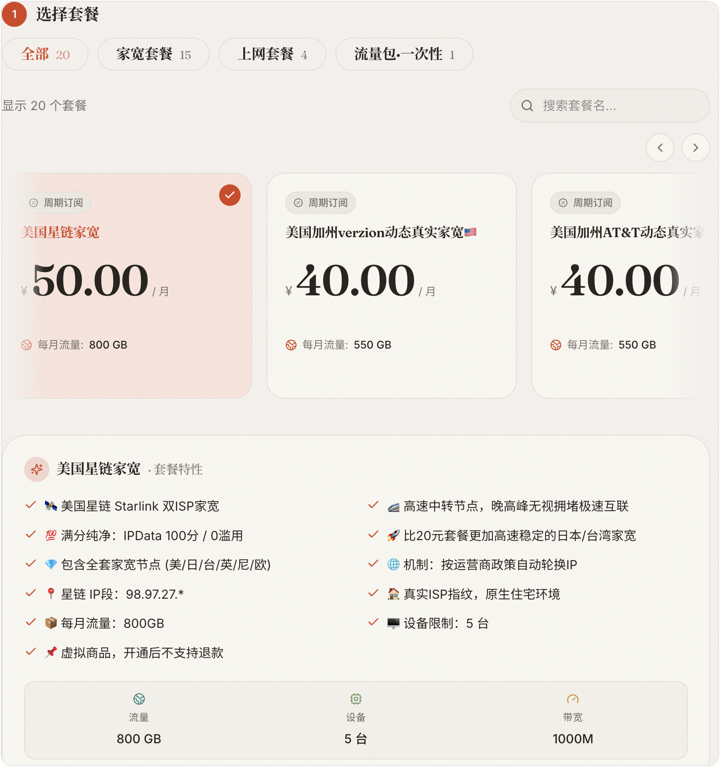Click 星链 IP段：98.97.27.* feature text

(x=122, y=594)
